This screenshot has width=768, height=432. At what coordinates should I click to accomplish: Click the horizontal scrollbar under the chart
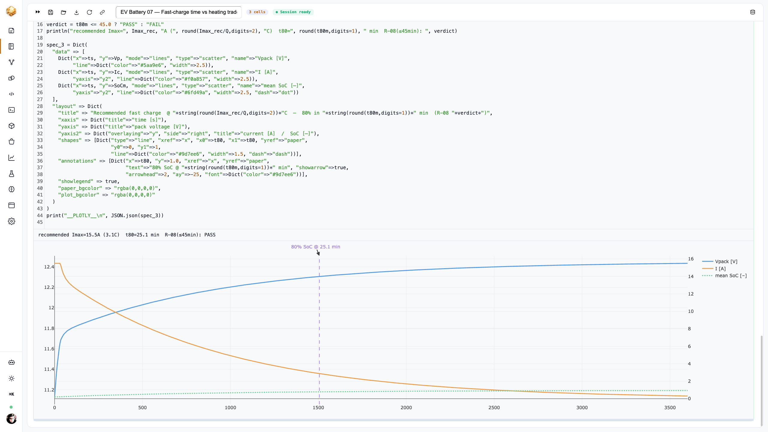(x=394, y=420)
